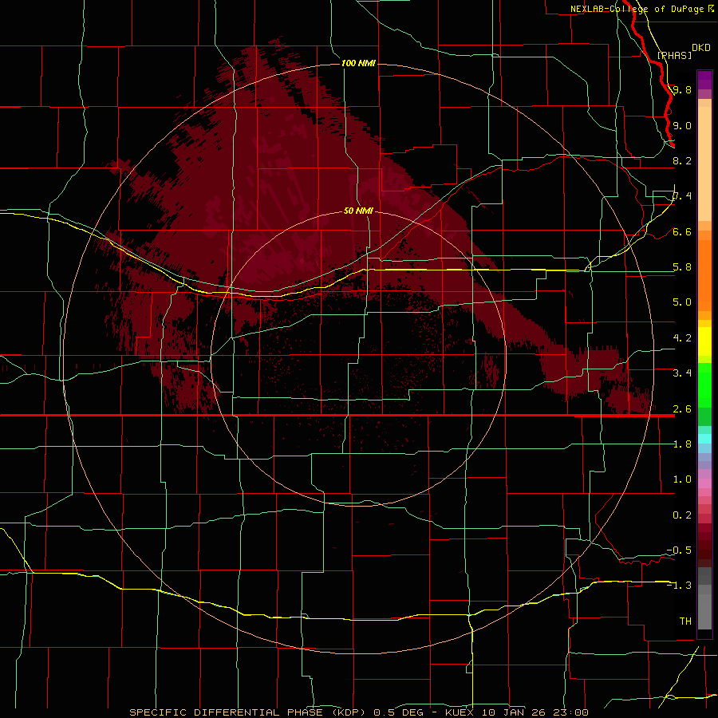Click the SPECIFIC DIFFERENTIAL PHASE caption words
718x718 pixels.
click(227, 712)
